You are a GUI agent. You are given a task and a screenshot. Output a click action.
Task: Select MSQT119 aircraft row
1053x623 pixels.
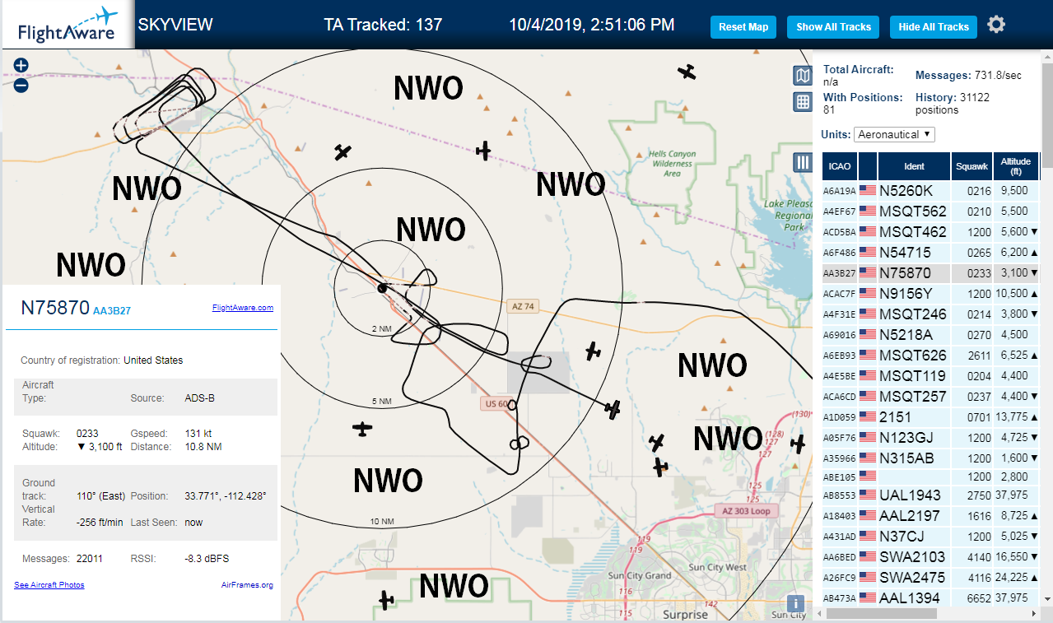[931, 375]
